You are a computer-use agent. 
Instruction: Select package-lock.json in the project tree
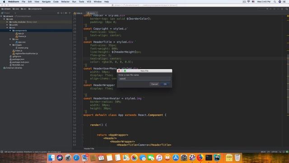coord(19,62)
